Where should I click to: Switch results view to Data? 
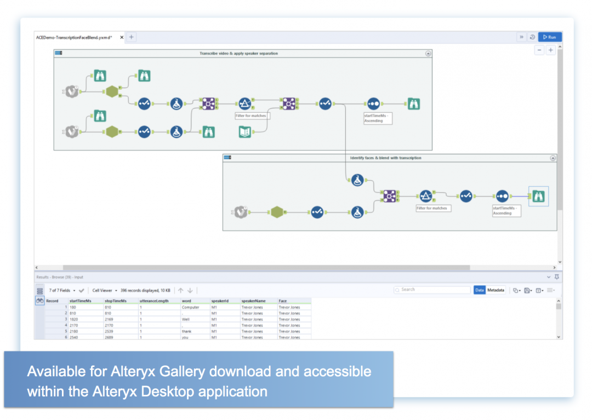pyautogui.click(x=480, y=290)
